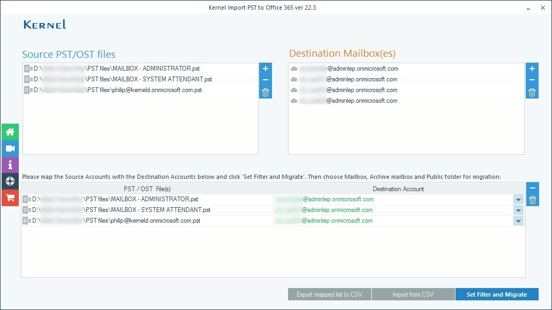This screenshot has height=310, width=552.
Task: Open Home from the green sidebar icon
Action: [10, 132]
